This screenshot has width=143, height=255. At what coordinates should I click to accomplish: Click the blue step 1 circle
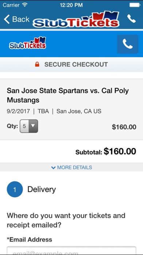pos(15,189)
